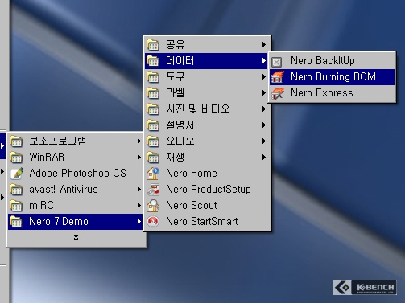Screen dimensions: 405x303
Task: Click the K-BENCH watermark logo
Action: click(x=365, y=288)
